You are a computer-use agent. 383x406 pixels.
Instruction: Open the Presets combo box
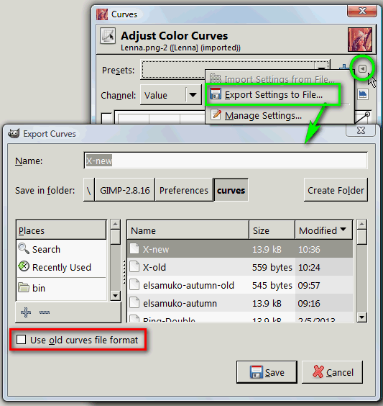click(x=235, y=70)
